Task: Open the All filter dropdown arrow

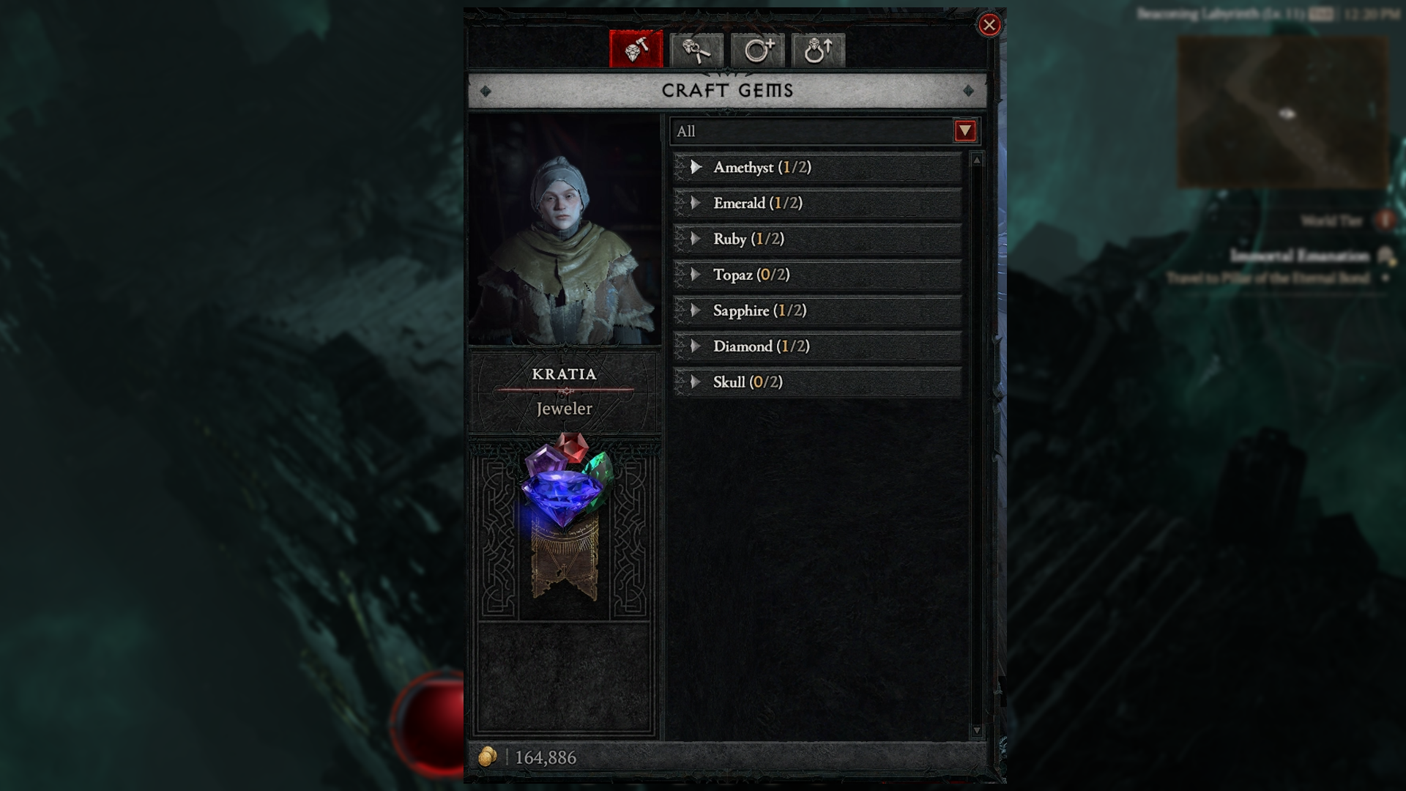Action: 965,131
